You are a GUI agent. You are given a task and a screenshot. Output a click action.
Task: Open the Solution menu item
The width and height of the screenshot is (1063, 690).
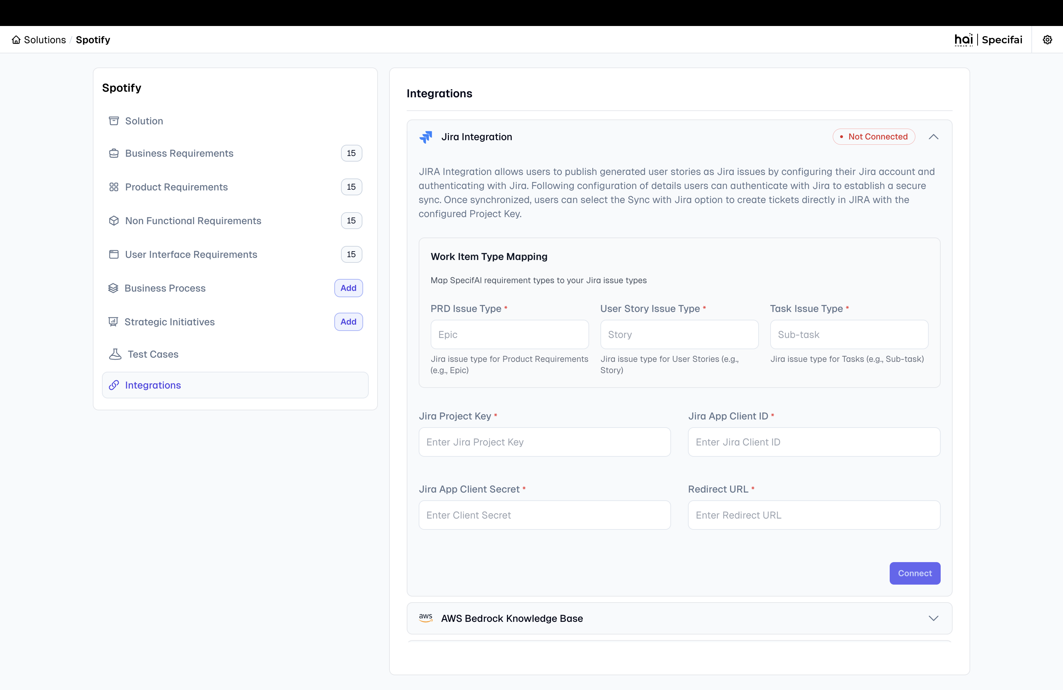pyautogui.click(x=236, y=121)
